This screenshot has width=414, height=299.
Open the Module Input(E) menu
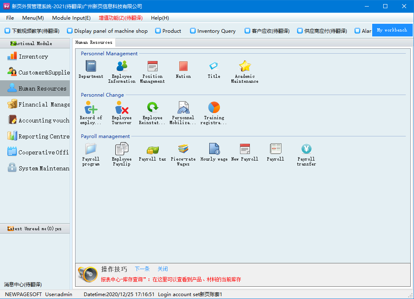71,18
